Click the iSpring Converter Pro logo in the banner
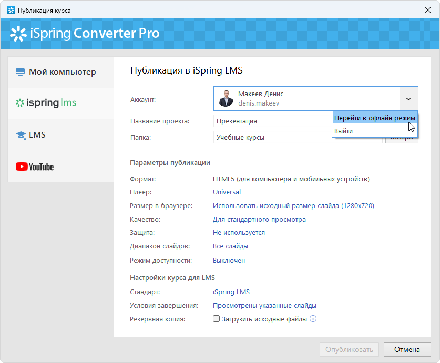Viewport: 440px width, 363px height. [85, 33]
